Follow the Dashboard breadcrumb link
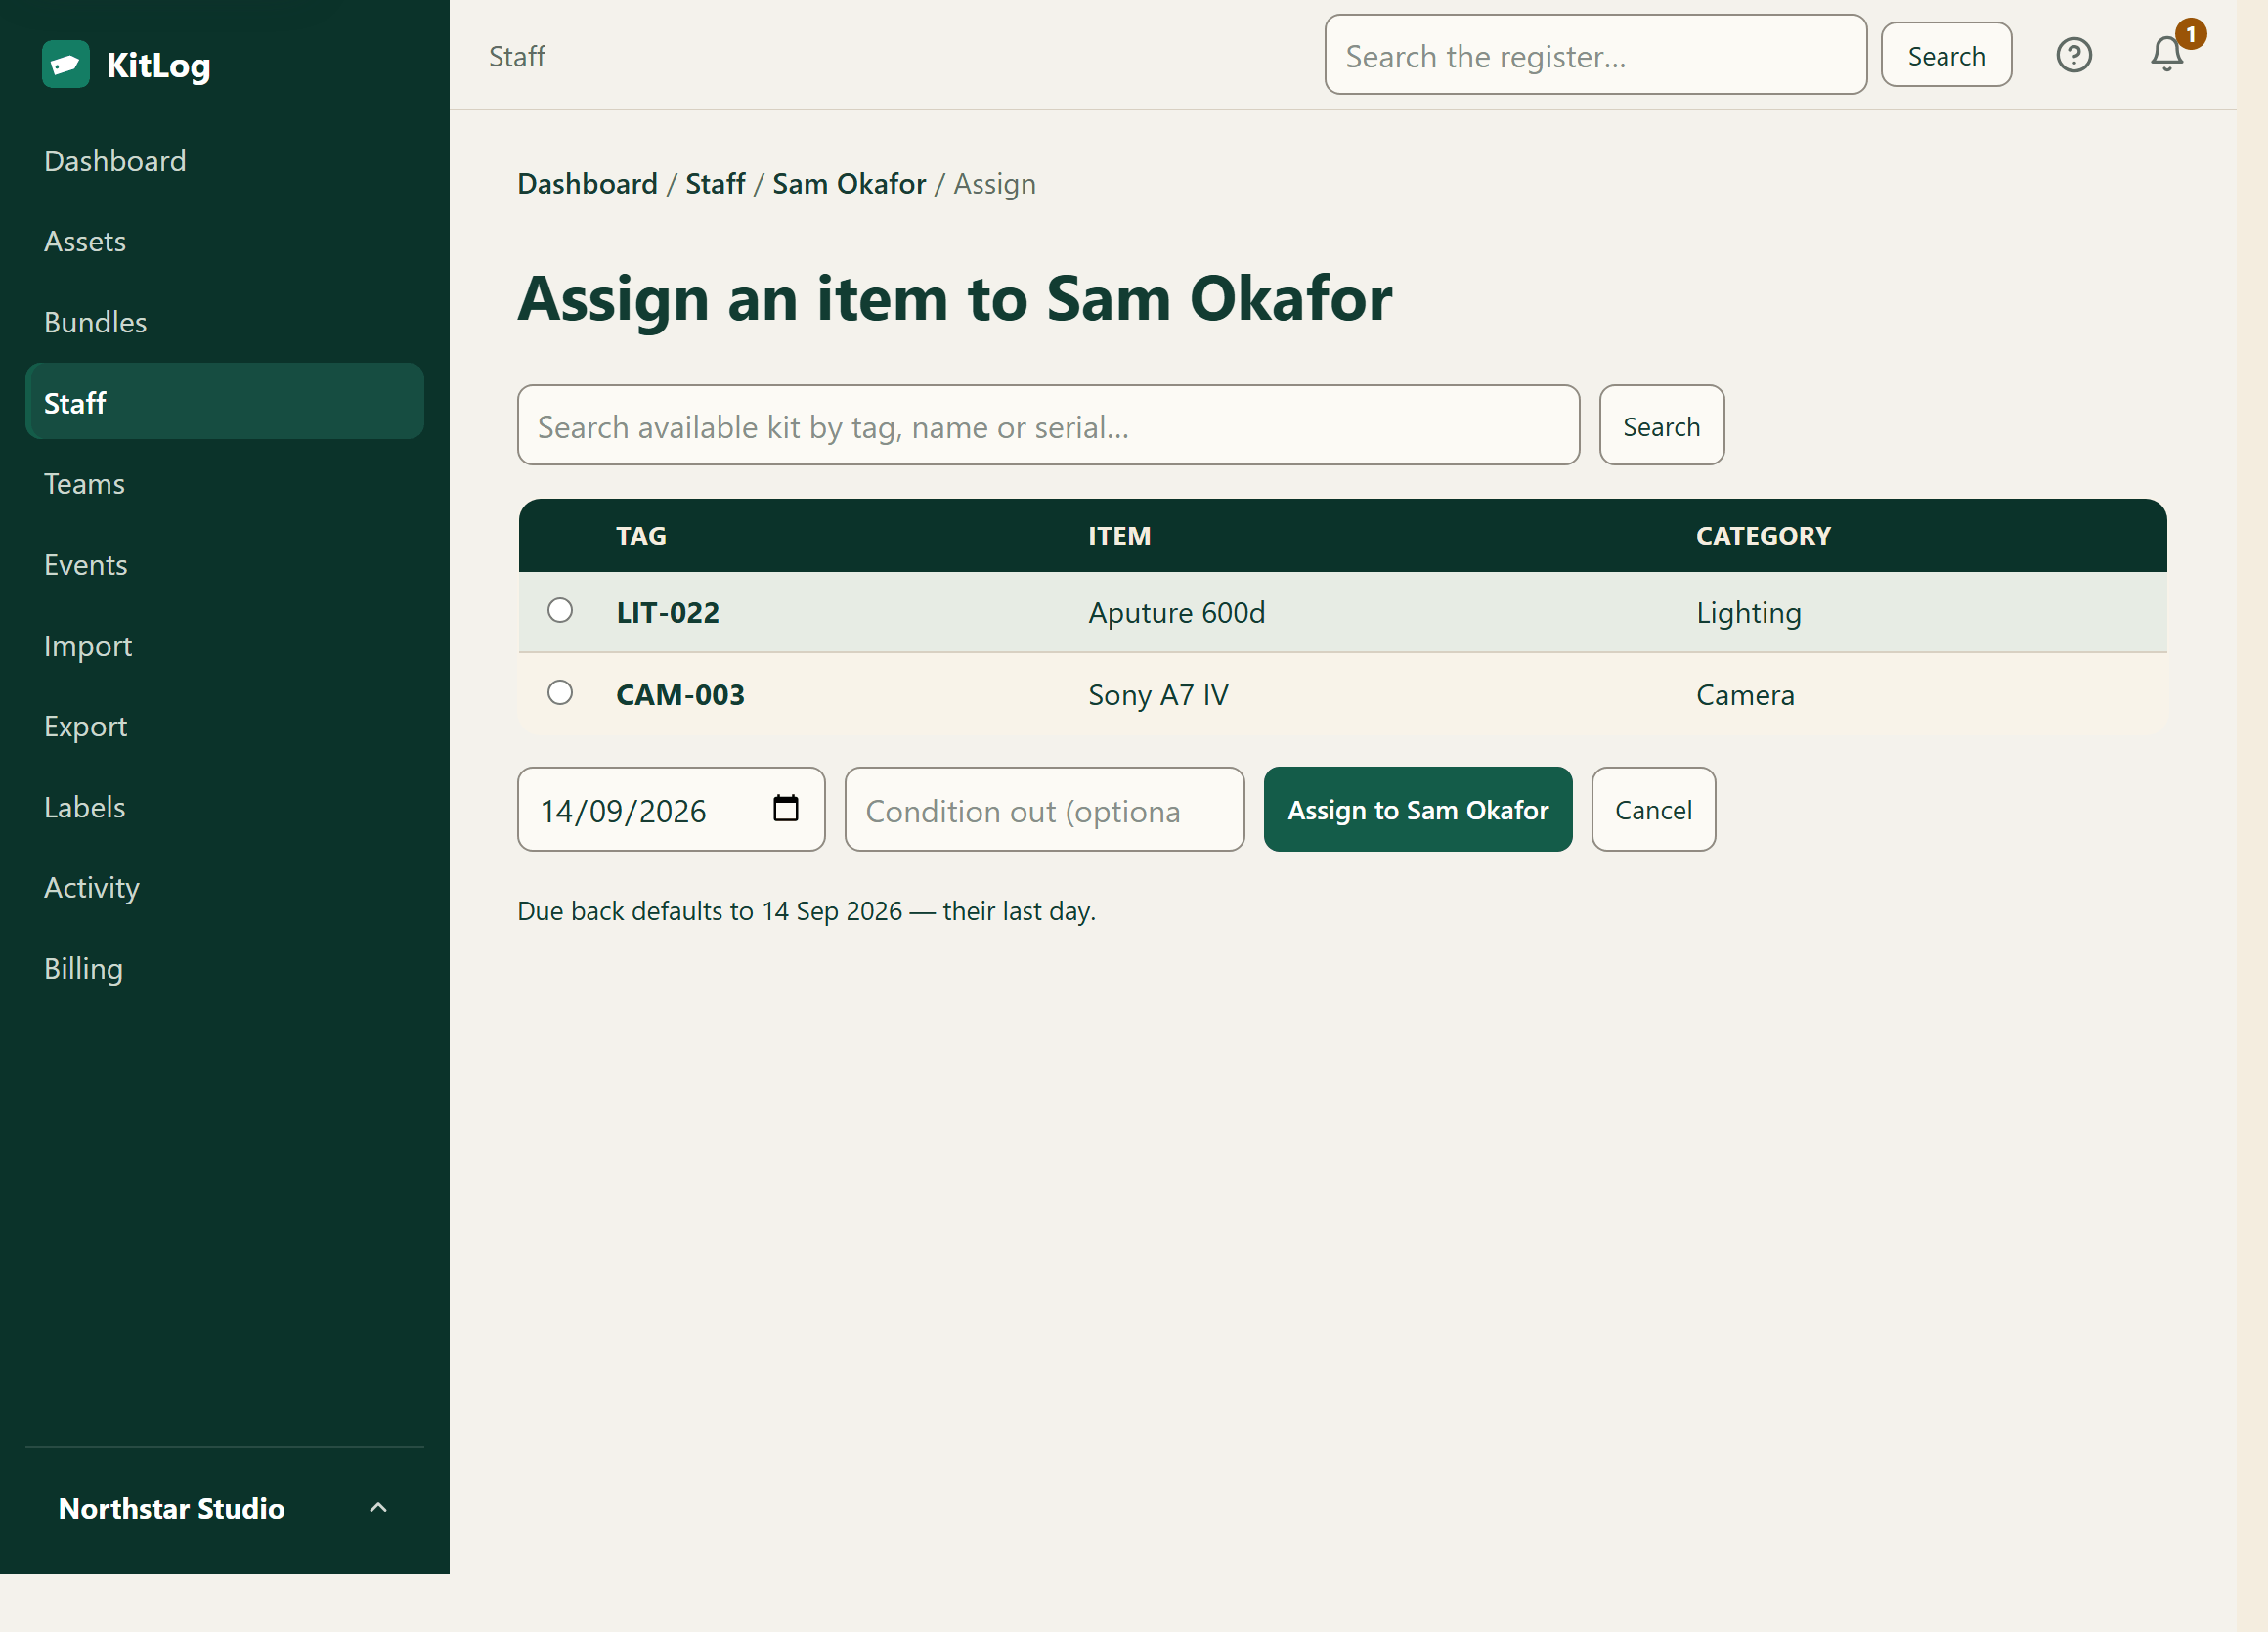This screenshot has height=1632, width=2268. click(x=587, y=184)
